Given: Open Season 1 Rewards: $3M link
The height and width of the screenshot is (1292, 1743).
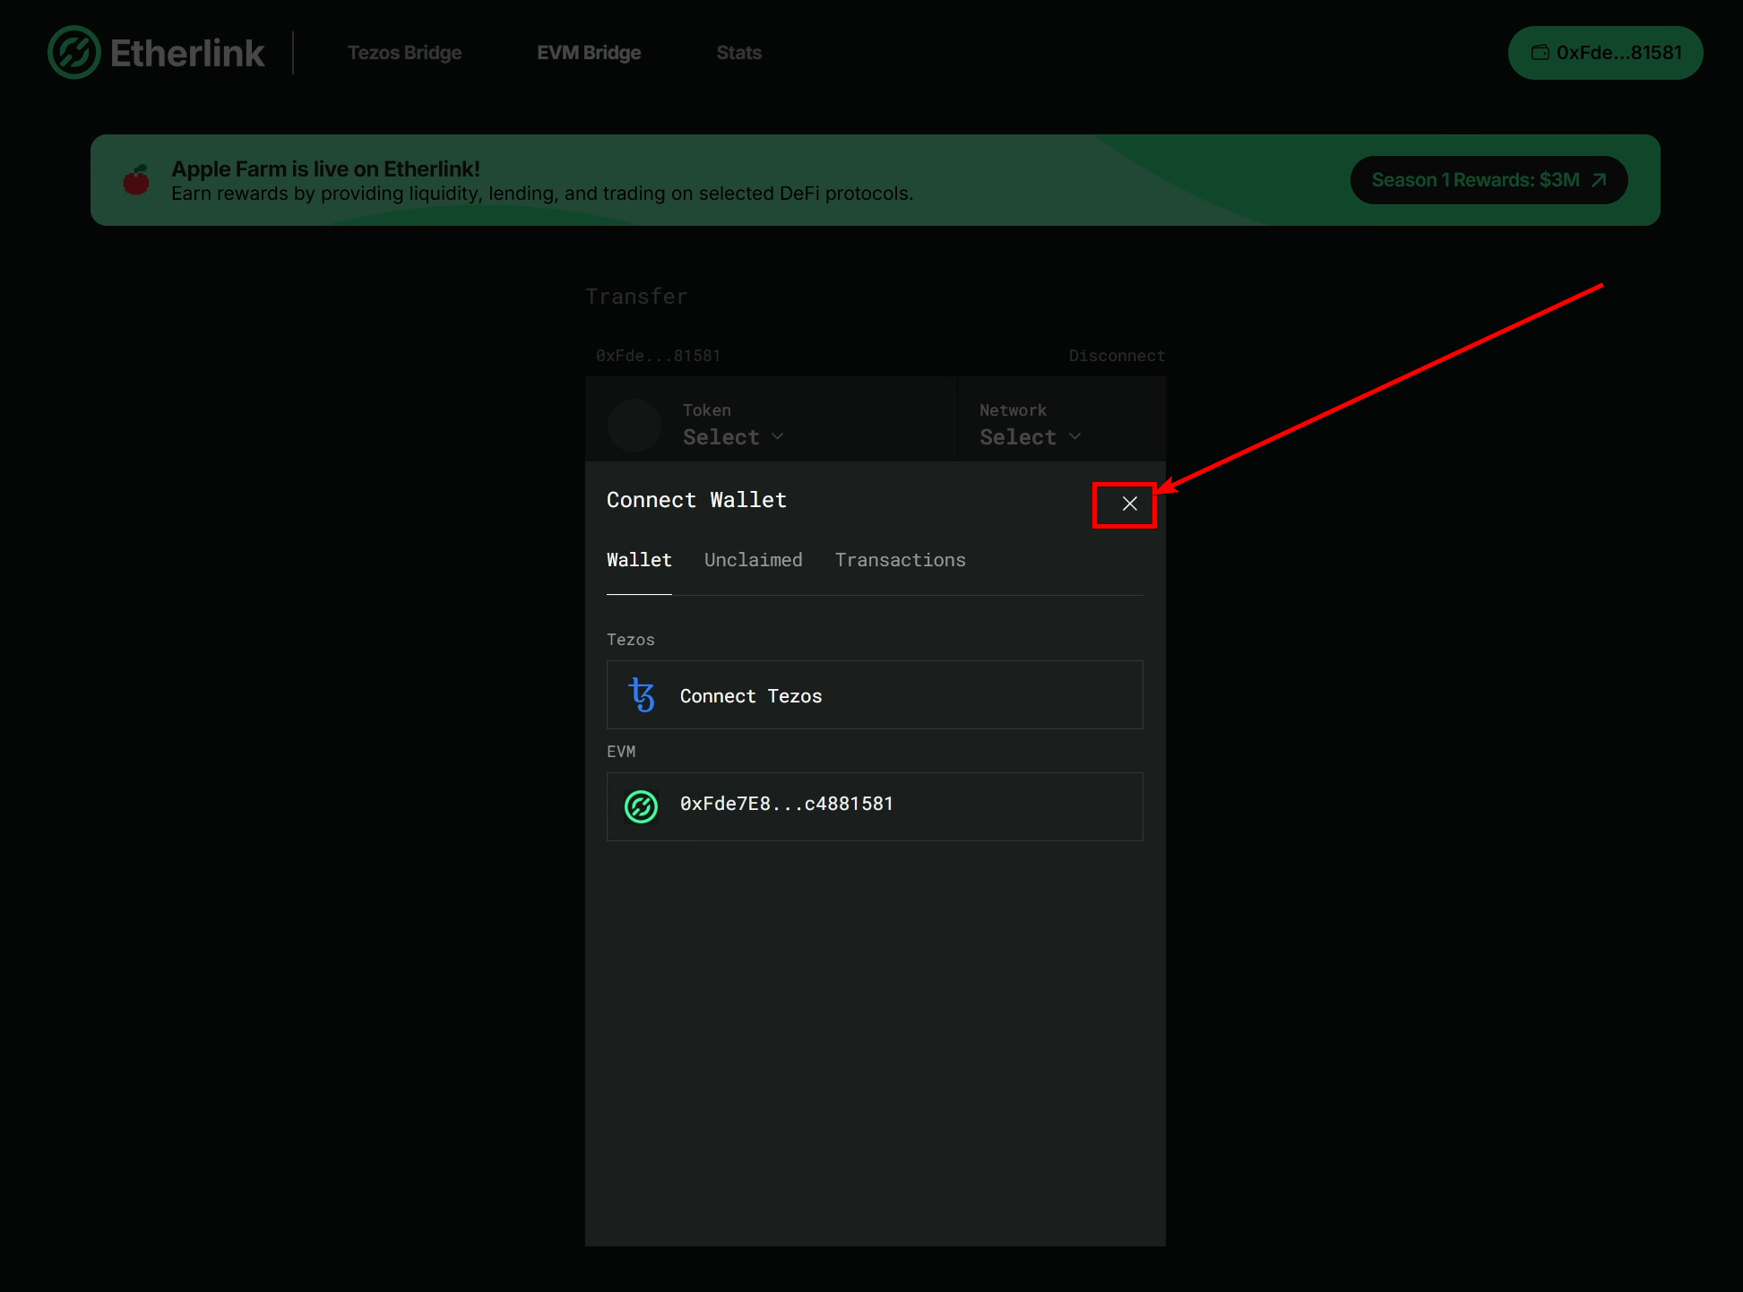Looking at the screenshot, I should point(1488,180).
